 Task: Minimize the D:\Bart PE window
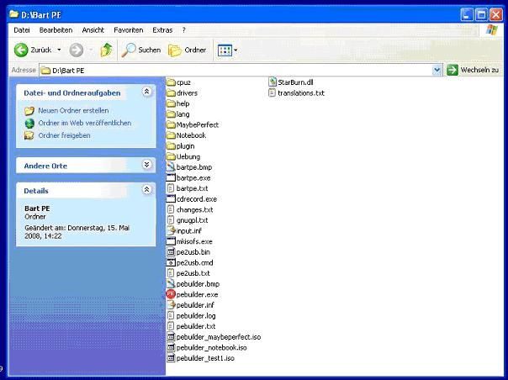click(467, 14)
